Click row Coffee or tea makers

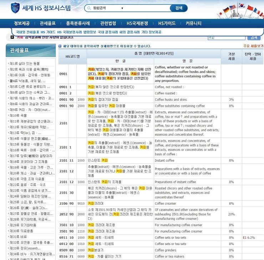click(x=161, y=256)
